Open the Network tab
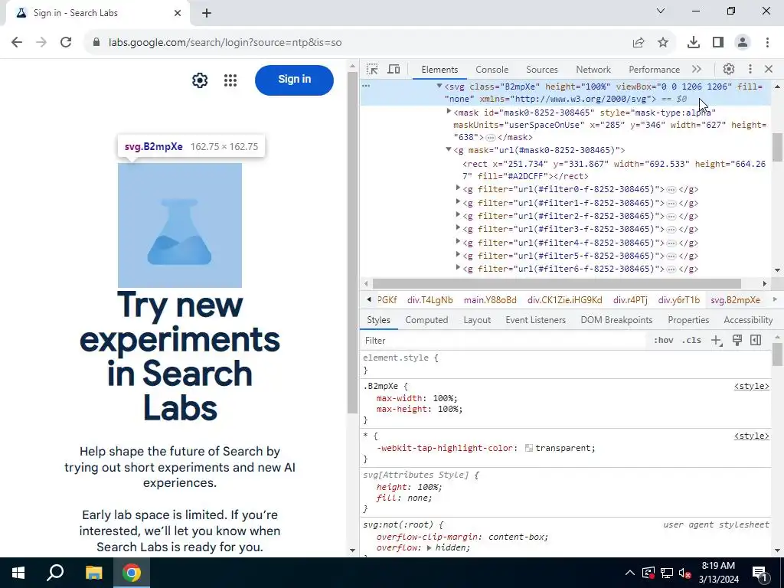The height and width of the screenshot is (588, 784). pyautogui.click(x=593, y=70)
